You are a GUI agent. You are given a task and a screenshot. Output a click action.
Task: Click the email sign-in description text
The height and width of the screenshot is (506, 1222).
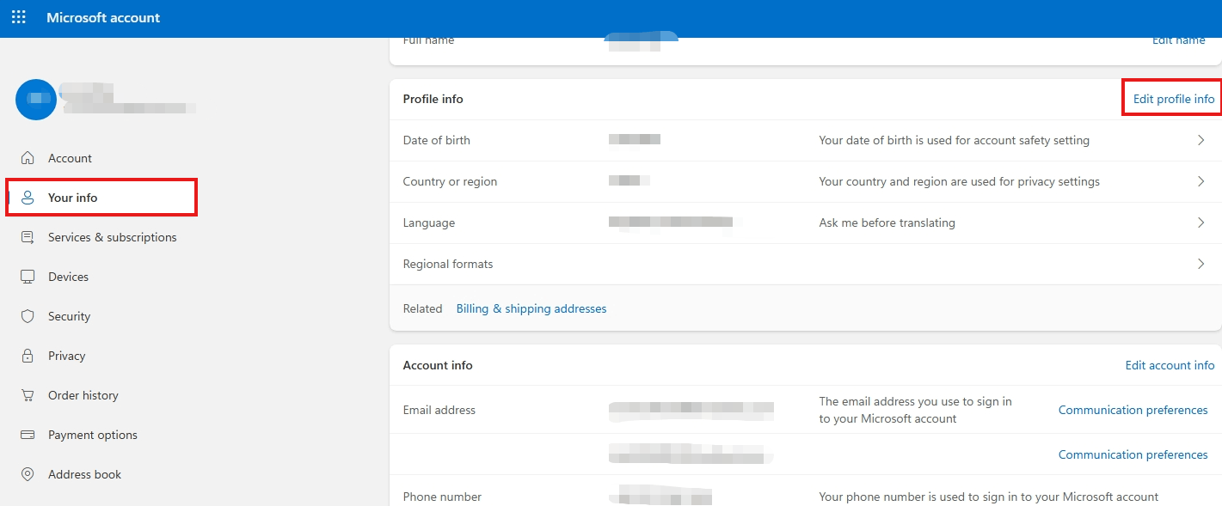pos(916,410)
